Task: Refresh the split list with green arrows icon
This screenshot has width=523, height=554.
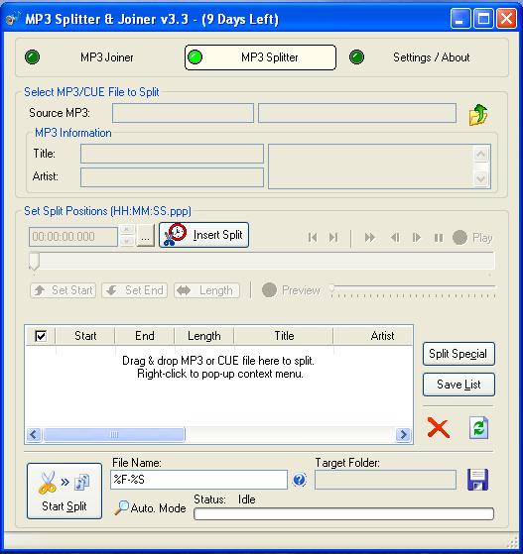Action: 478,427
